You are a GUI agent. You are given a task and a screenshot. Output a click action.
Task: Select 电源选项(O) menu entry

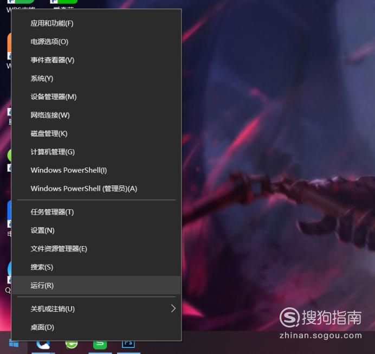pos(96,42)
